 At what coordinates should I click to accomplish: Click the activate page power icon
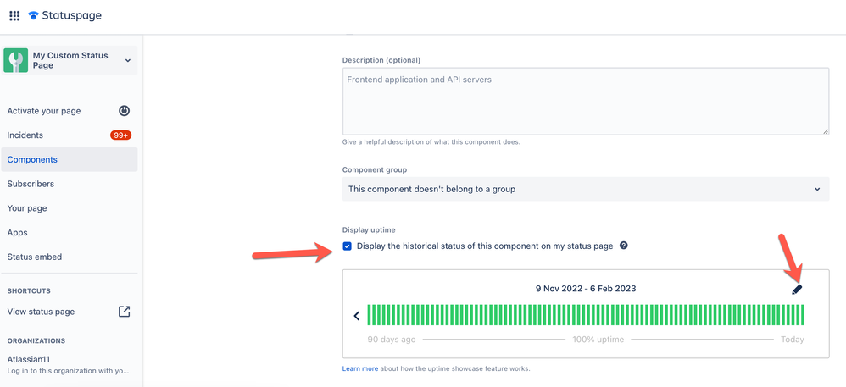click(124, 111)
